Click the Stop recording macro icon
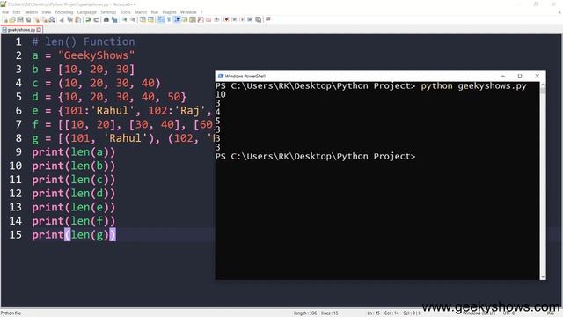This screenshot has width=563, height=317. pos(234,19)
